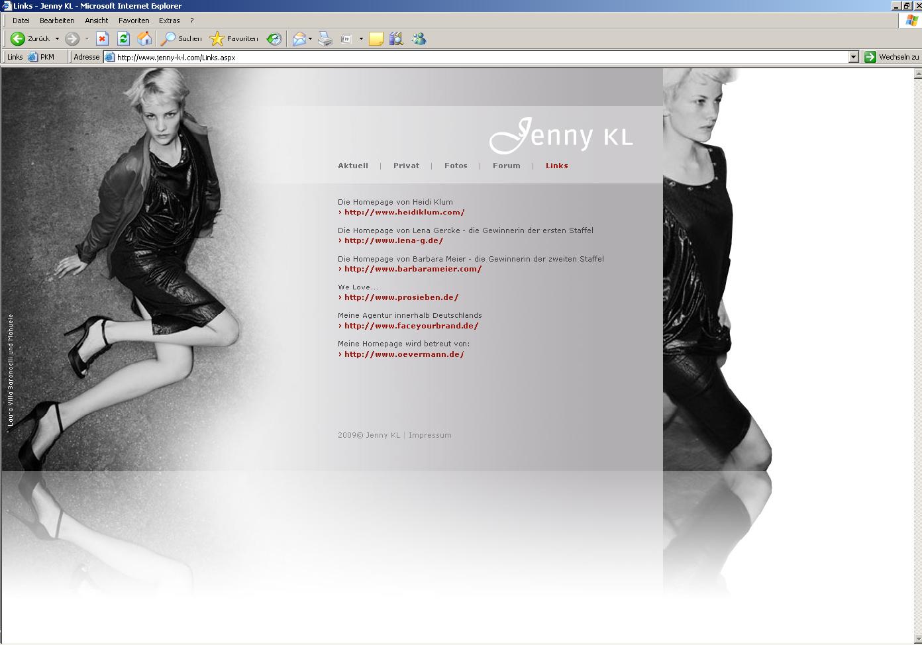
Task: Expand the Zurück history dropdown arrow
Action: click(57, 39)
